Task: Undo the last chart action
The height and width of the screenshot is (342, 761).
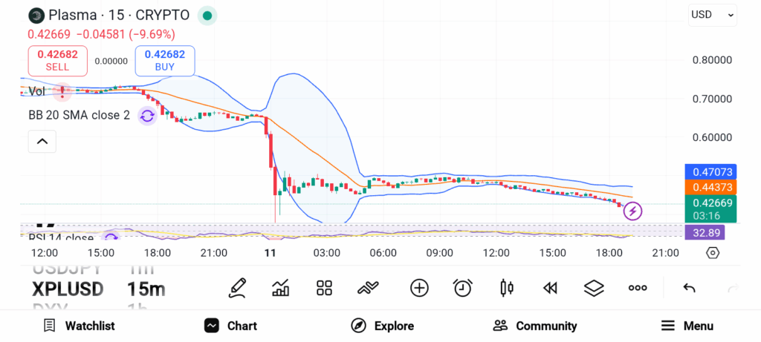Action: coord(689,288)
